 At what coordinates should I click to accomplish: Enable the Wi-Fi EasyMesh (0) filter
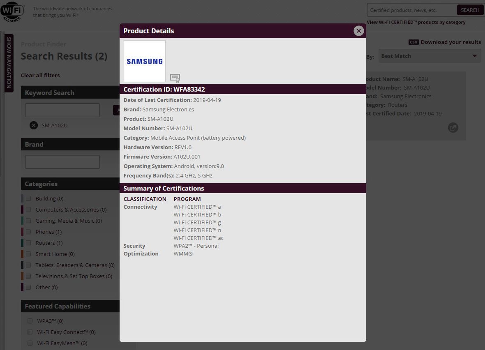[x=30, y=343]
